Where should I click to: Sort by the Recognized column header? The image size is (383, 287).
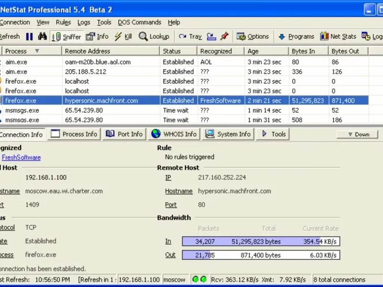[221, 51]
